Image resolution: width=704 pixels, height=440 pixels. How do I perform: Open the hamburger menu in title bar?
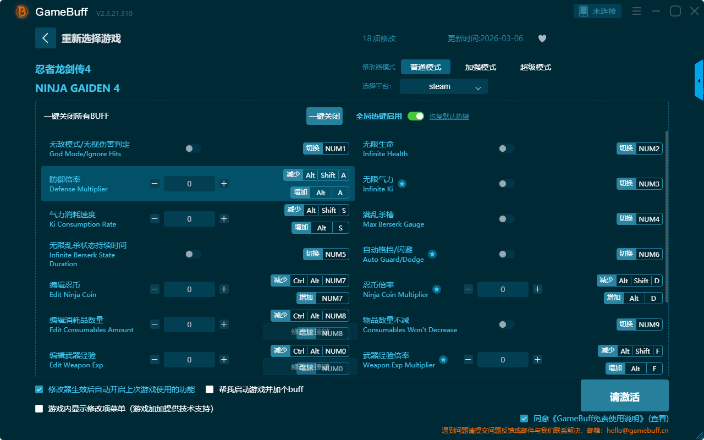click(636, 12)
